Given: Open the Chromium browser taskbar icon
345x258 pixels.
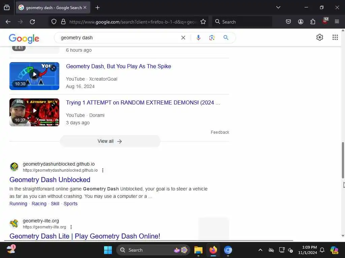Looking at the screenshot, I should click(228, 250).
